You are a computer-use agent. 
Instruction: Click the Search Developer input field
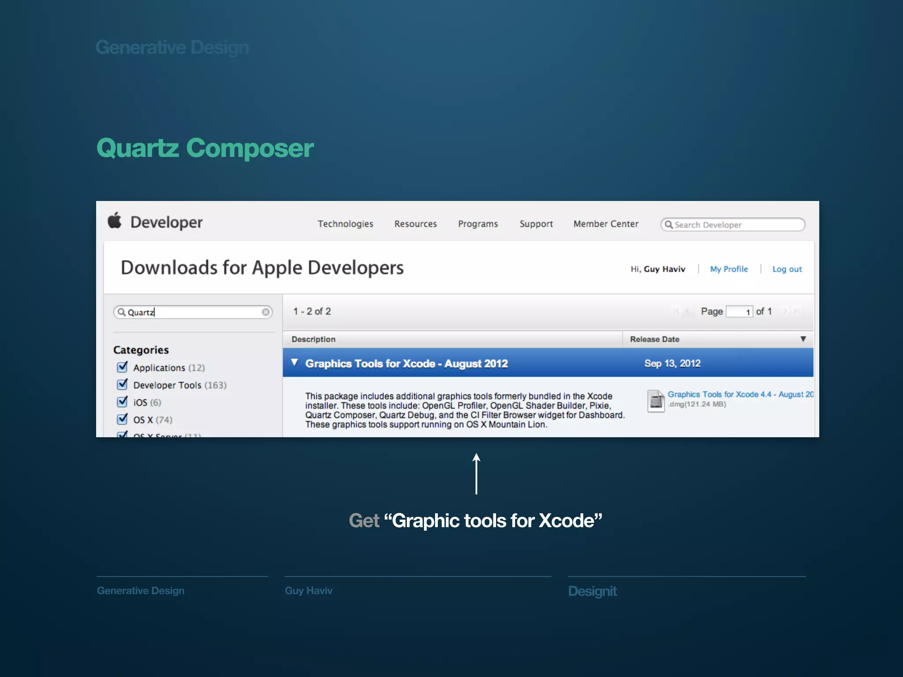(733, 225)
